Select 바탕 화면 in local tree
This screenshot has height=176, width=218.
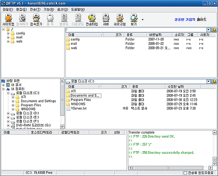(x=13, y=81)
